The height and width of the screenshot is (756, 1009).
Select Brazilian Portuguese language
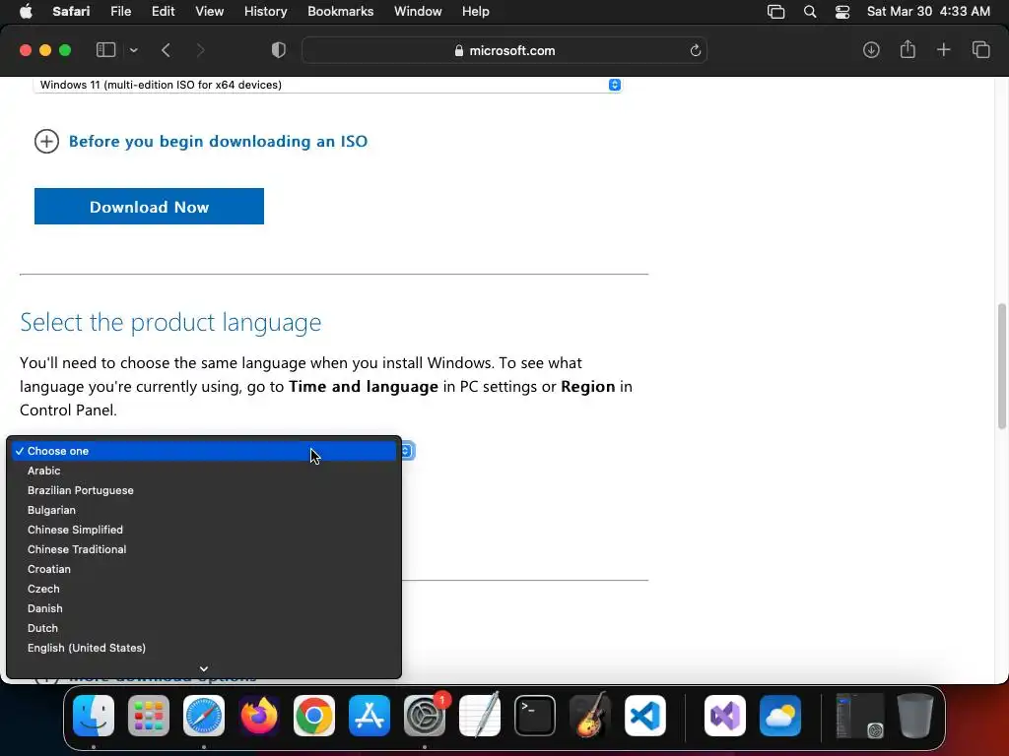(204, 490)
